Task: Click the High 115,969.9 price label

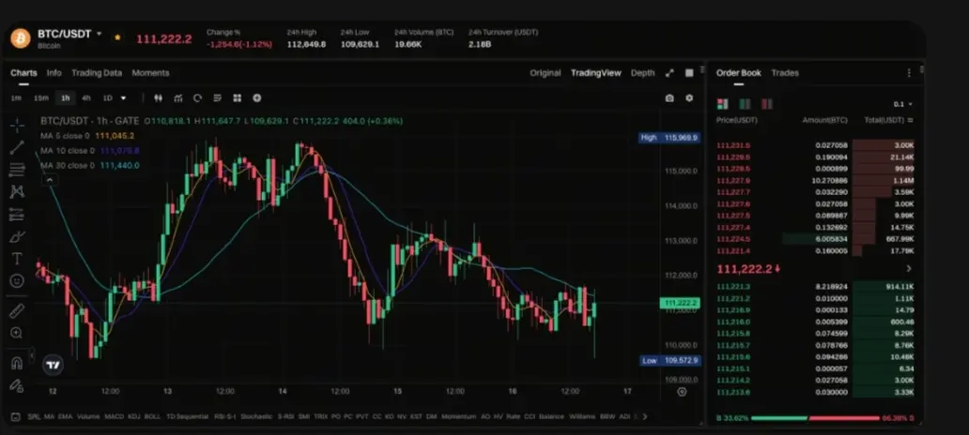Action: coord(669,138)
